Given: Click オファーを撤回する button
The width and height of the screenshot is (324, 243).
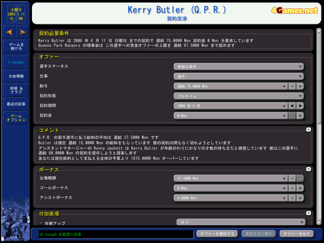Looking at the screenshot, I should click(x=217, y=234).
